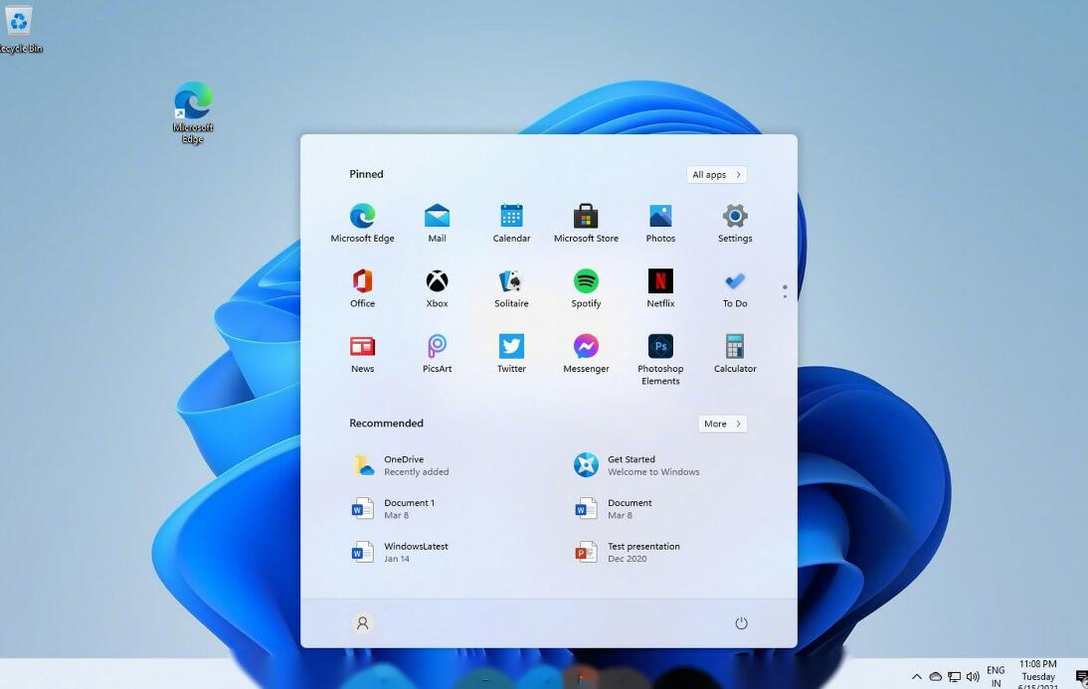Show hidden system tray icons chevron
The width and height of the screenshot is (1088, 689).
point(917,677)
